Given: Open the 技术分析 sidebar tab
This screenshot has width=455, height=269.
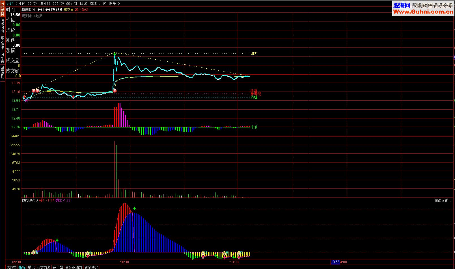Looking at the screenshot, I should click(3, 25).
